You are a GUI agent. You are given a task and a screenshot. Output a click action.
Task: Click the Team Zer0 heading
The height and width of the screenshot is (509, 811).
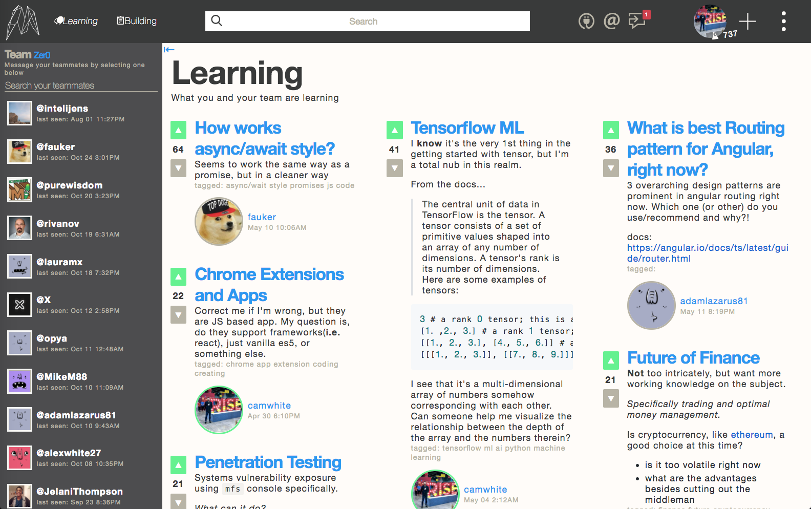[28, 55]
